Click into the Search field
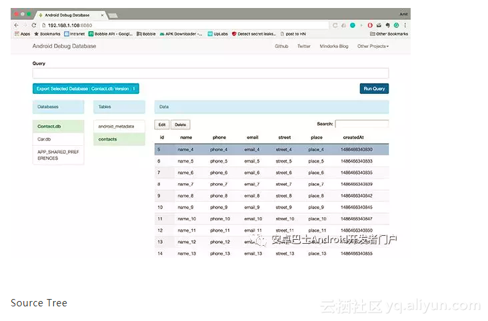 point(362,124)
